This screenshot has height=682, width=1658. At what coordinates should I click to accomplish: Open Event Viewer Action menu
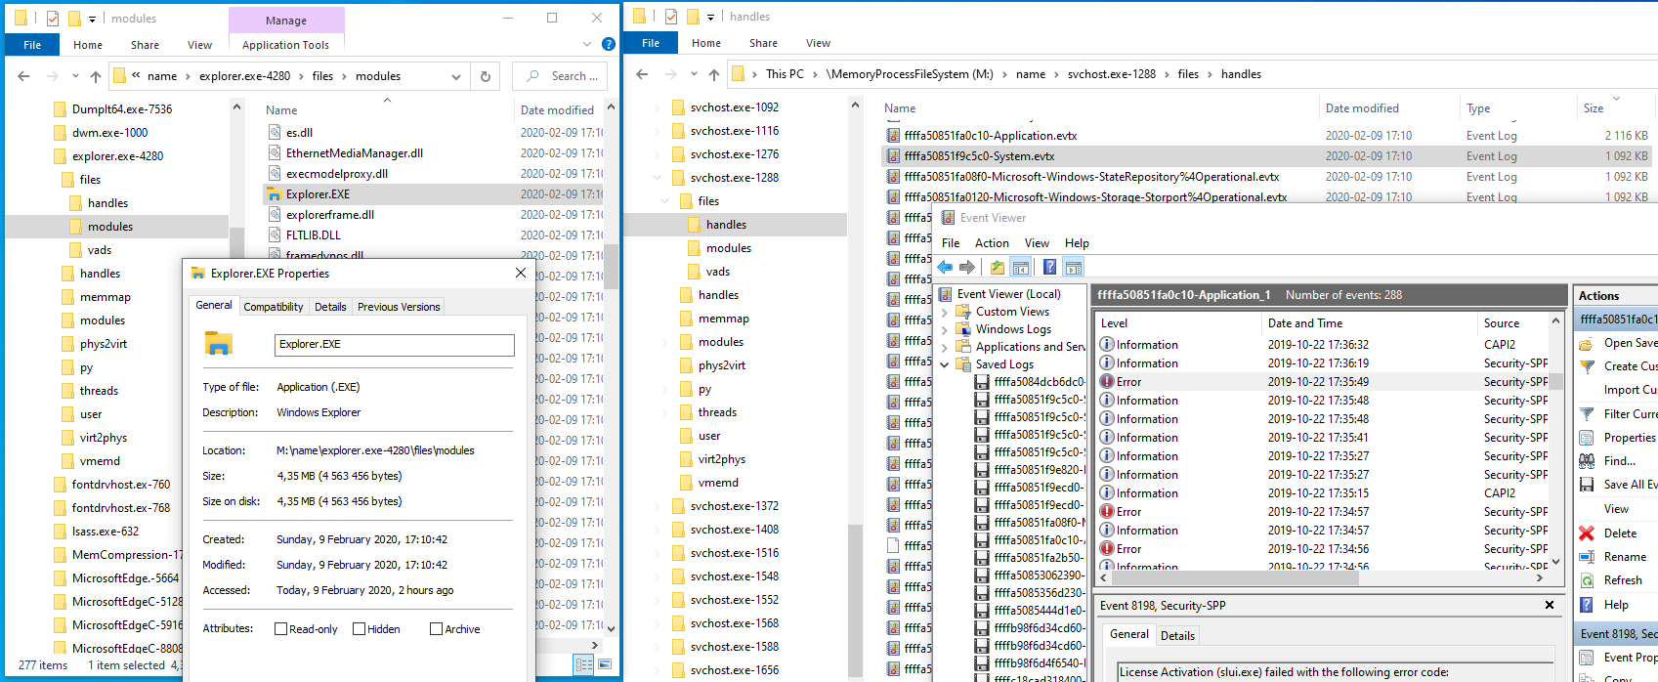tap(992, 243)
